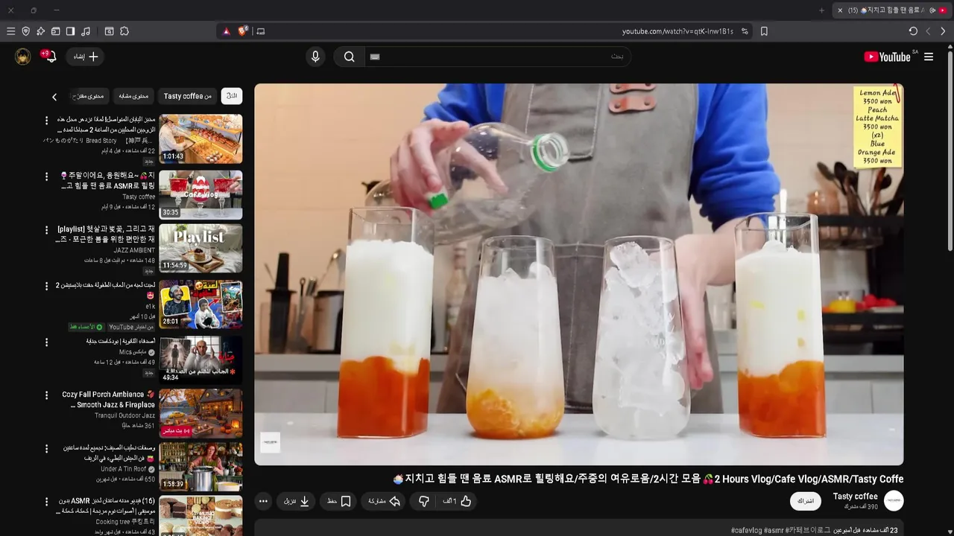This screenshot has height=536, width=954.
Task: Start voice search with microphone icon
Action: 315,57
